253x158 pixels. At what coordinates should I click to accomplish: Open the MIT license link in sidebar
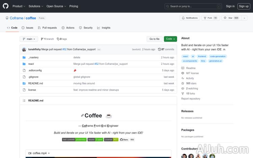[x=192, y=73]
